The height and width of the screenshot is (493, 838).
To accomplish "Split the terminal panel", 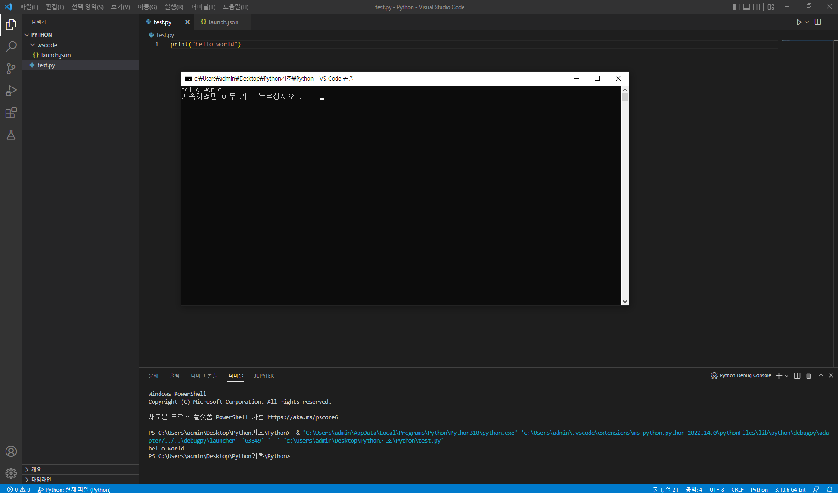I will tap(797, 375).
